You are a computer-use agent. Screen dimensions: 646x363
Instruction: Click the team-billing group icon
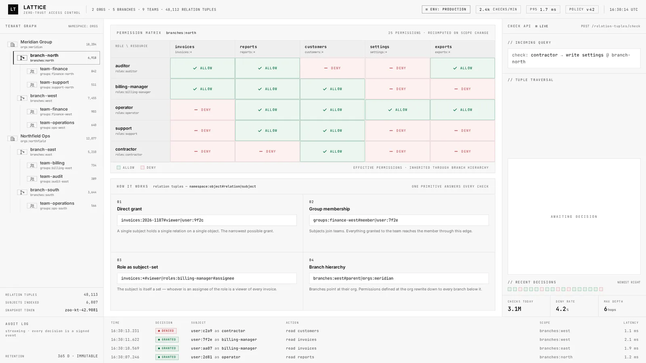[32, 165]
